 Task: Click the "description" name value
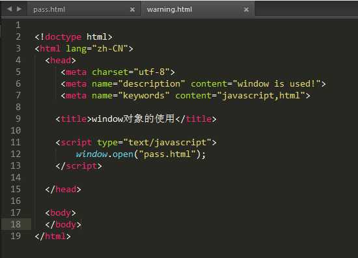click(151, 83)
